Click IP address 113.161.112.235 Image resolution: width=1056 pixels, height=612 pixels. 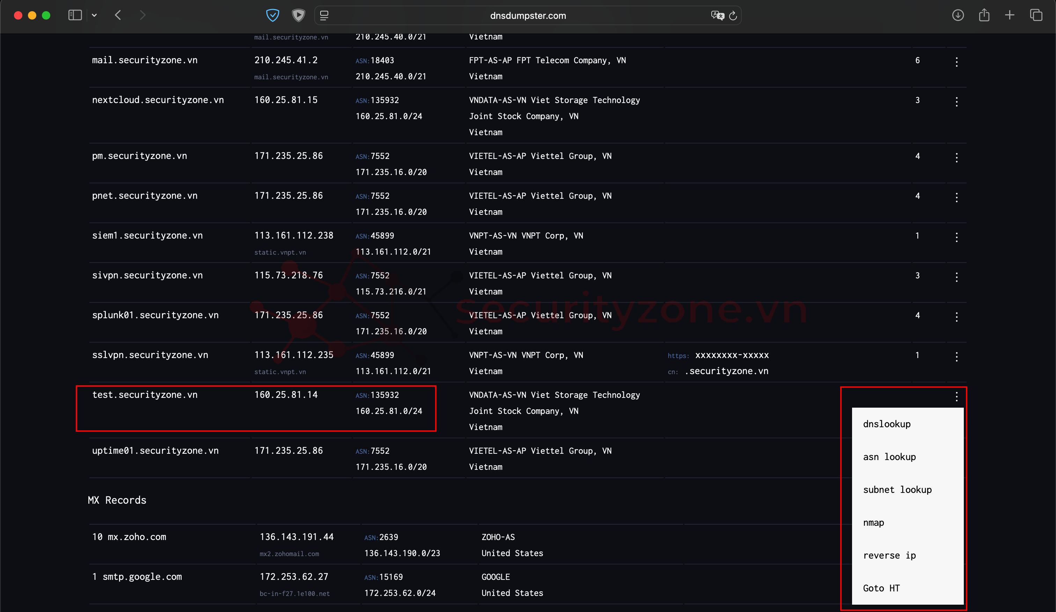[x=294, y=355]
